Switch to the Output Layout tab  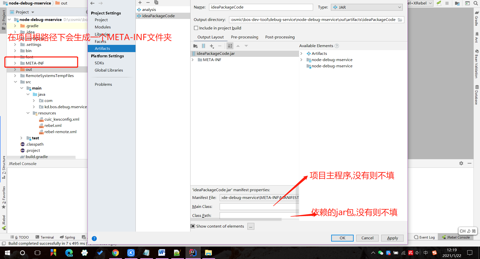[x=210, y=37]
